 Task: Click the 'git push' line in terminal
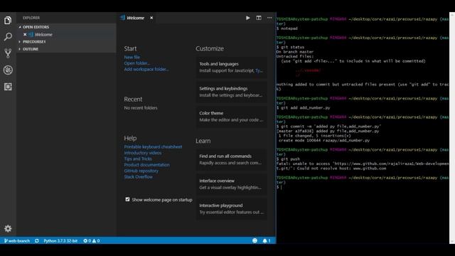pos(289,159)
